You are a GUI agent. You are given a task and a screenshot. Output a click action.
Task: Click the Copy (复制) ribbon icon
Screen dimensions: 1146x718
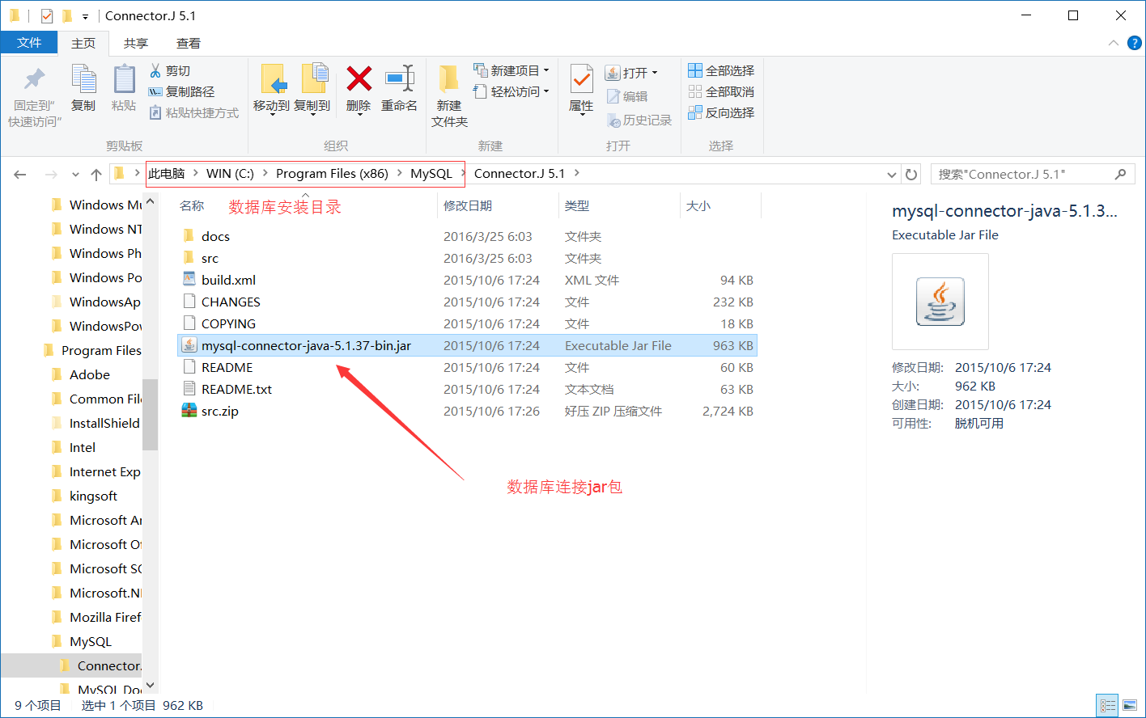pyautogui.click(x=83, y=79)
